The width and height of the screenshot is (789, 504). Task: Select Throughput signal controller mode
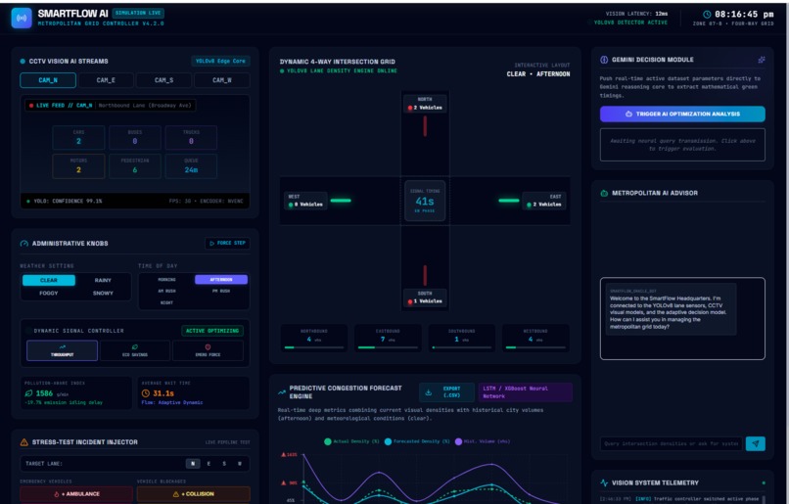pyautogui.click(x=62, y=350)
